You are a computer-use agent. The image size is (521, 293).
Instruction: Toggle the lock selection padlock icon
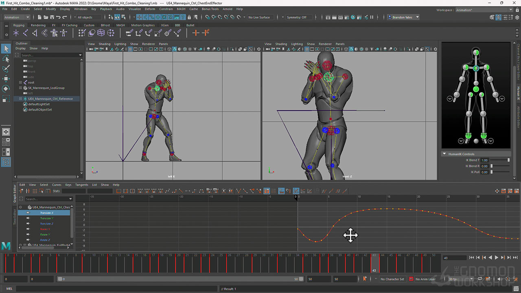coord(189,17)
